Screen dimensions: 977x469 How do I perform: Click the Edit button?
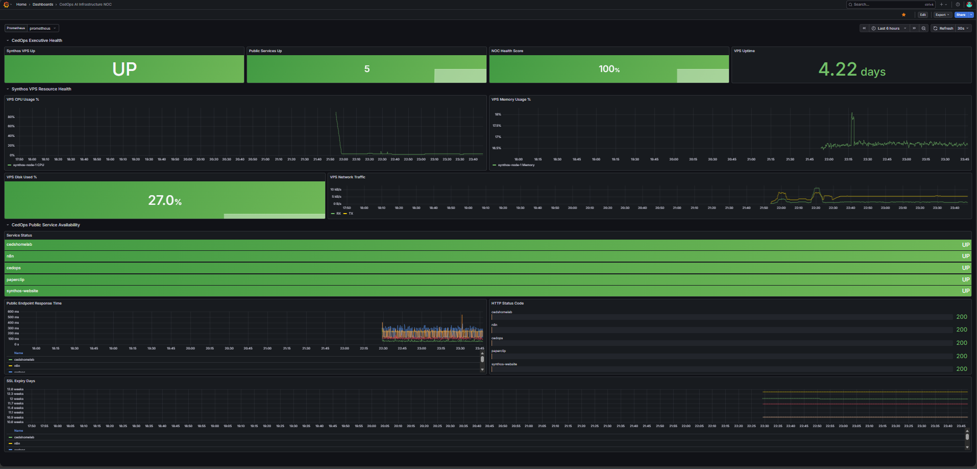(x=923, y=15)
